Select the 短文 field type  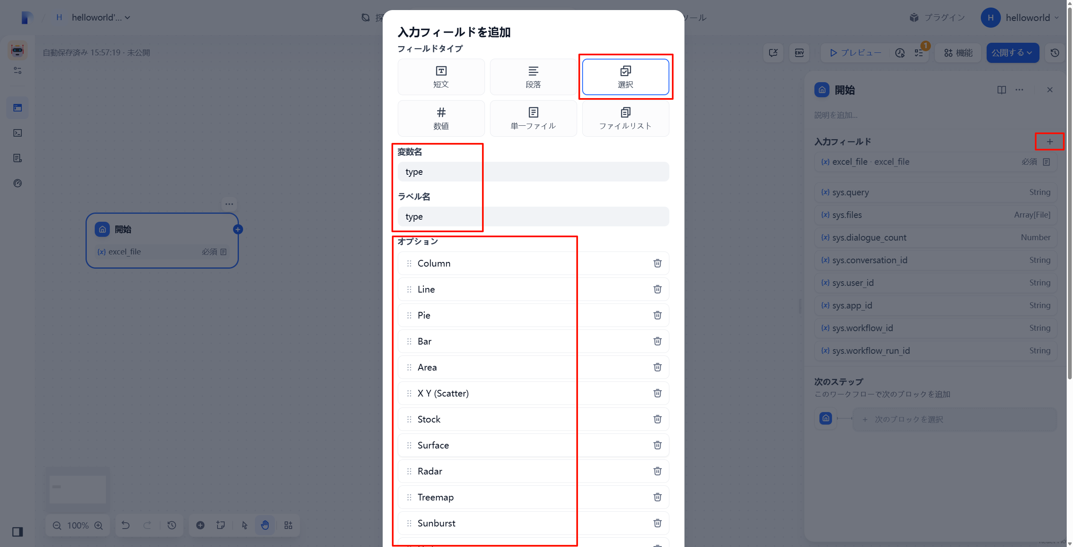click(x=441, y=77)
